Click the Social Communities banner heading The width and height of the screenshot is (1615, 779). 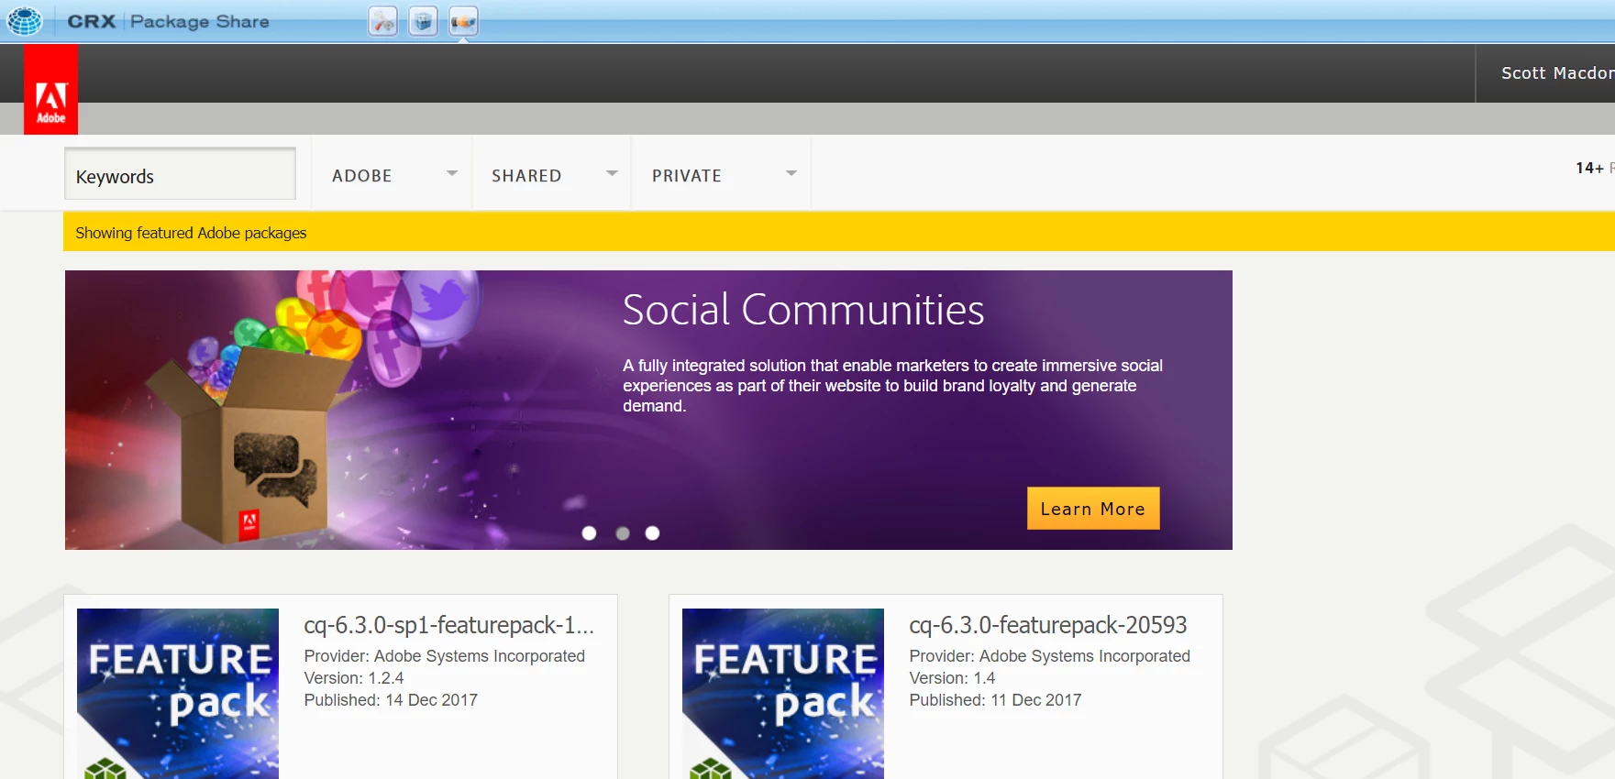pyautogui.click(x=803, y=310)
